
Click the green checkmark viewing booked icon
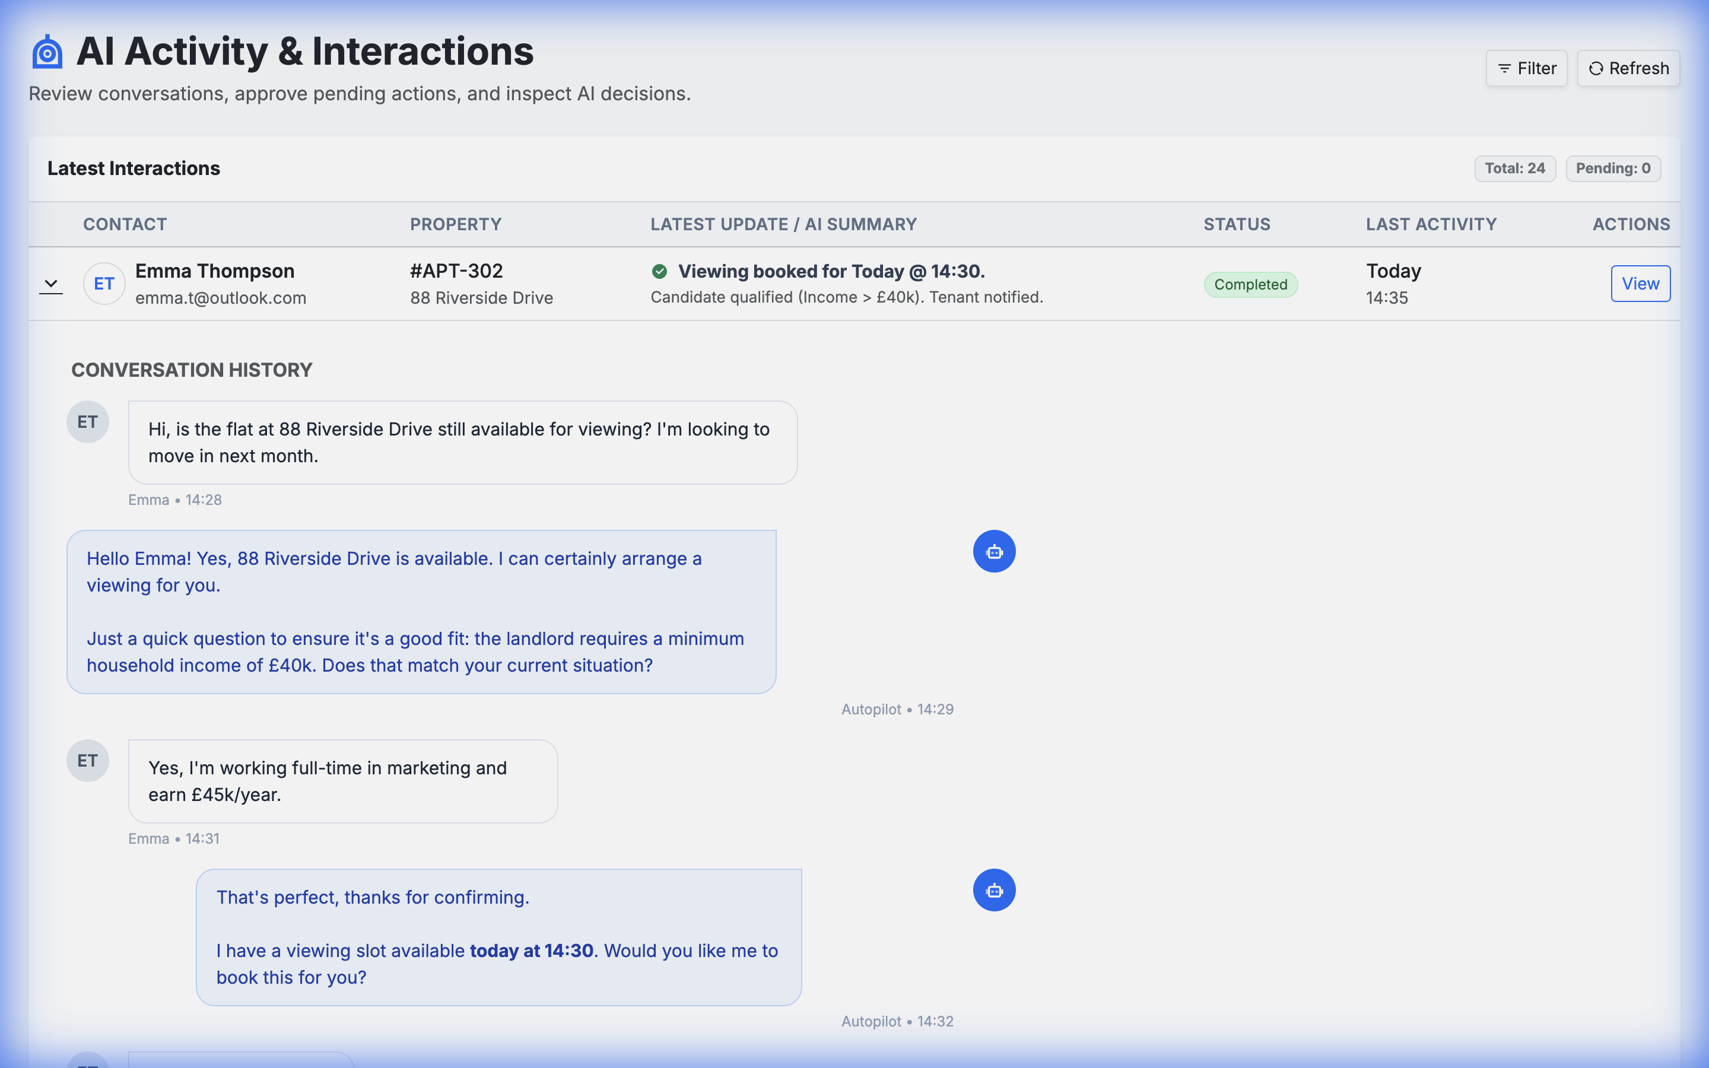660,271
